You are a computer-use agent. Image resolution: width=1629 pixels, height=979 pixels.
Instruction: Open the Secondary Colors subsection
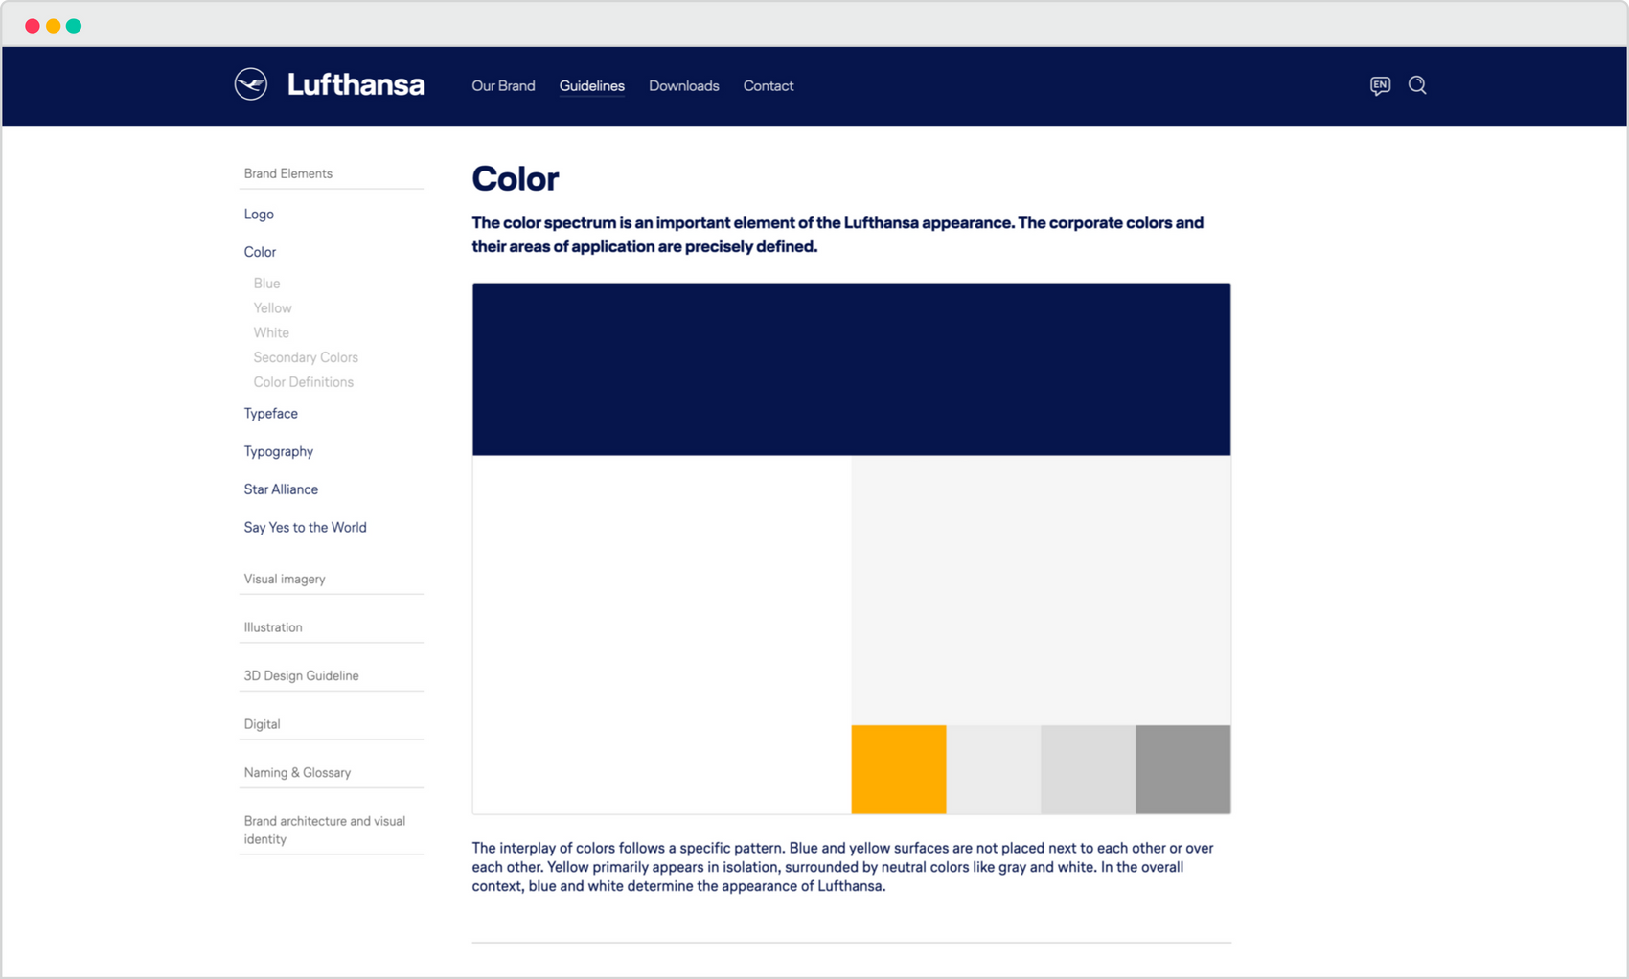[x=306, y=357]
